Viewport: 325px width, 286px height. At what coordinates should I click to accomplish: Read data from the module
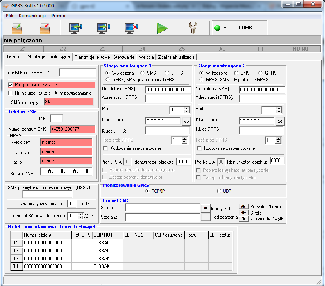click(74, 27)
